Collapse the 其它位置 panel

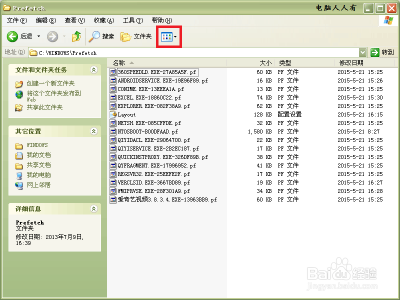pyautogui.click(x=93, y=131)
